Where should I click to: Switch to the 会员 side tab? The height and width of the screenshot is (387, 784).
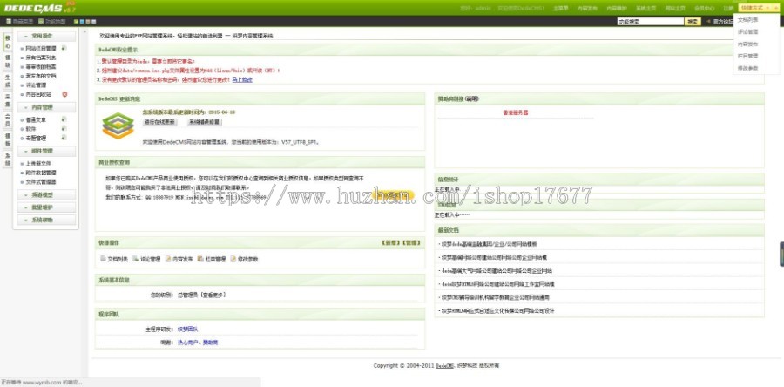click(8, 120)
